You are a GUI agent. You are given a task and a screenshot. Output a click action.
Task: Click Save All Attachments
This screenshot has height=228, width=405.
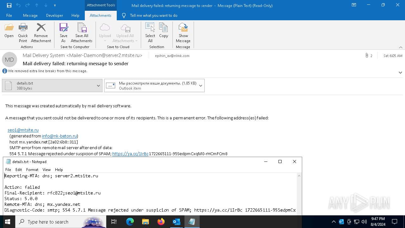(81, 33)
